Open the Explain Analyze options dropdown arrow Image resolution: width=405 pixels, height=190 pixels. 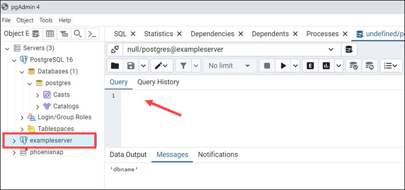tap(339, 66)
